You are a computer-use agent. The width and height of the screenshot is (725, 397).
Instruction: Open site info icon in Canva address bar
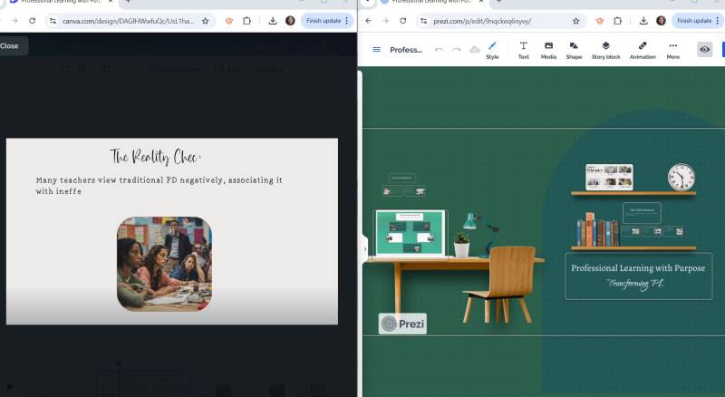pyautogui.click(x=53, y=21)
